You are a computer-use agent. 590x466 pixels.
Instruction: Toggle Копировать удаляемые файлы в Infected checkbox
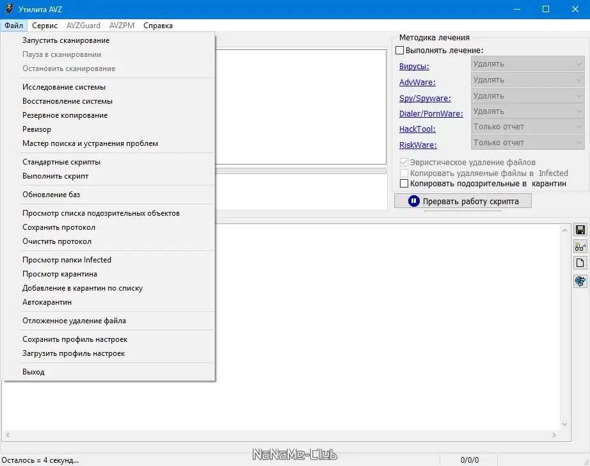[404, 173]
